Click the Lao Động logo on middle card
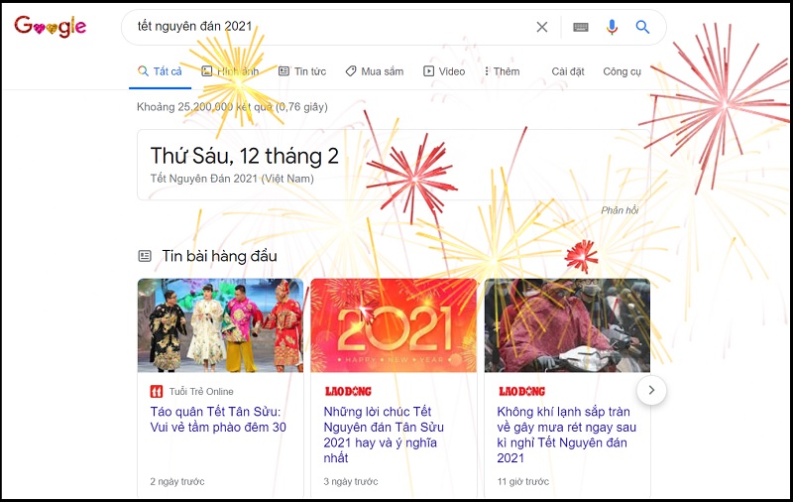 point(348,391)
